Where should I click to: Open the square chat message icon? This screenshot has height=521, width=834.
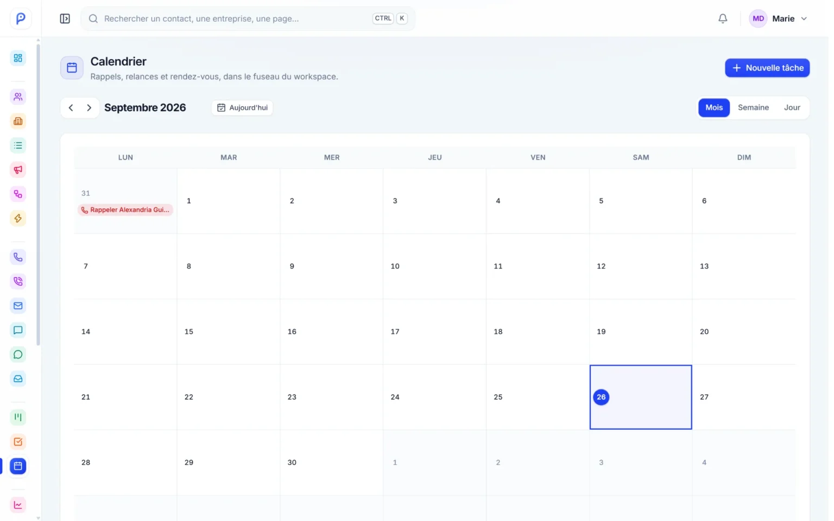click(x=18, y=331)
